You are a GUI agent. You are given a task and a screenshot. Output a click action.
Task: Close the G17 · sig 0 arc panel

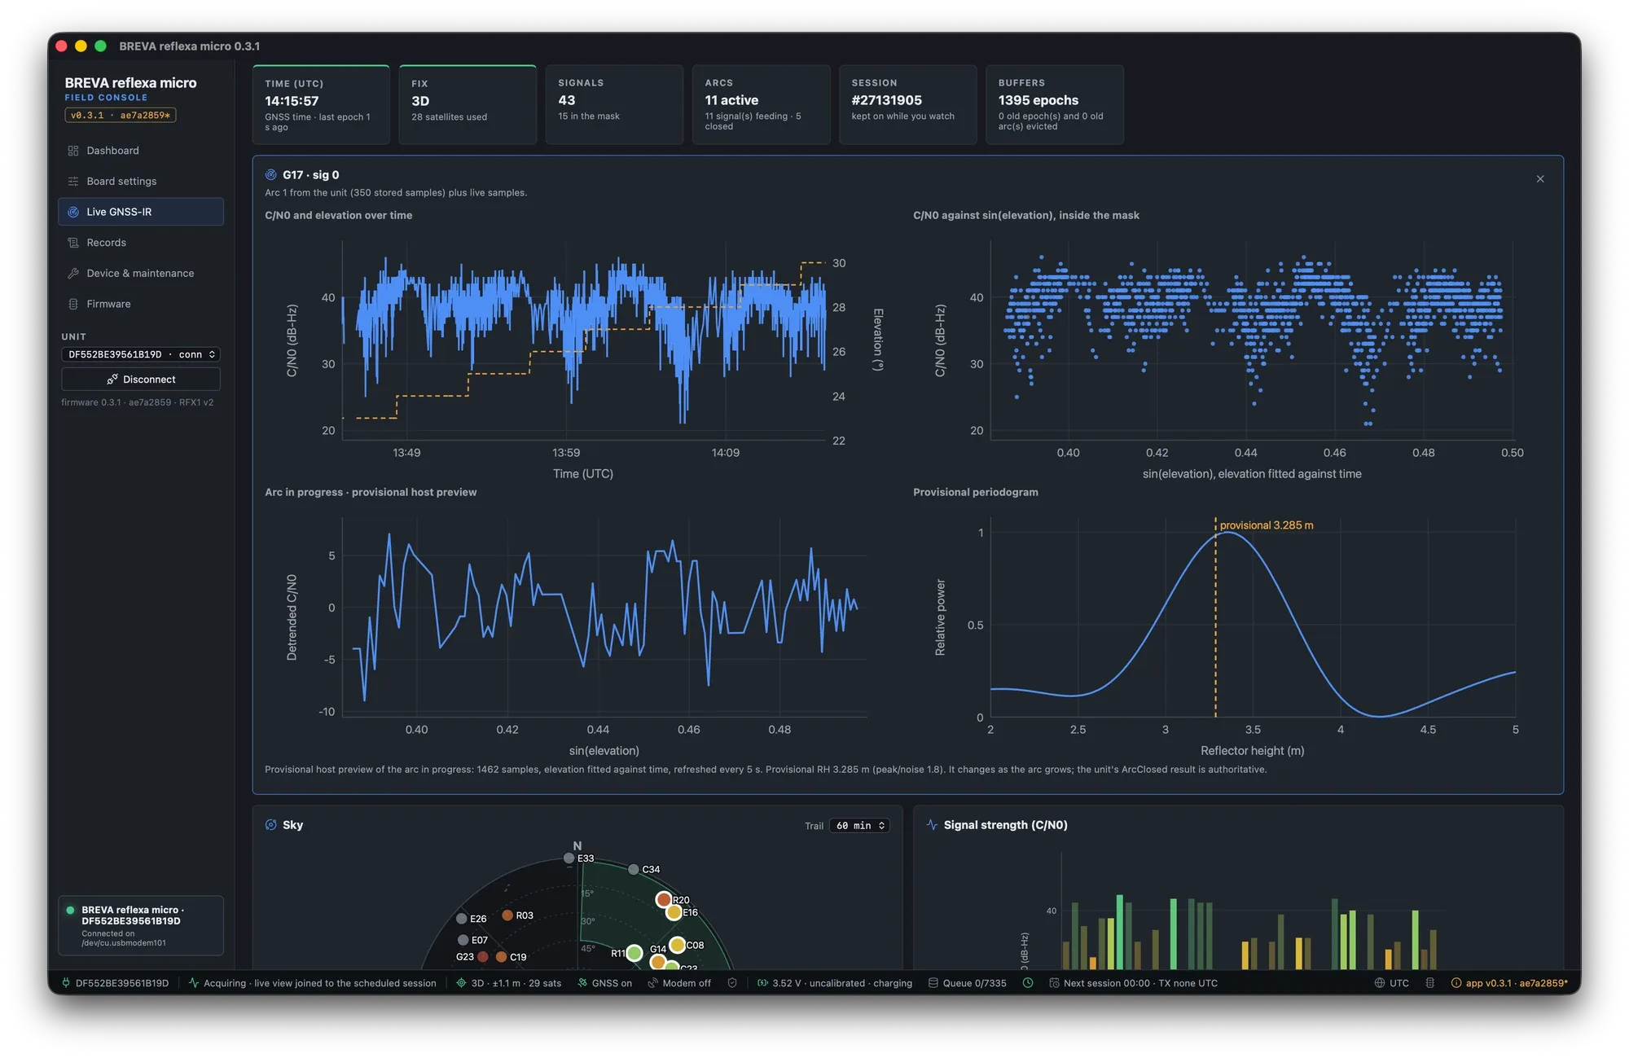1539,179
